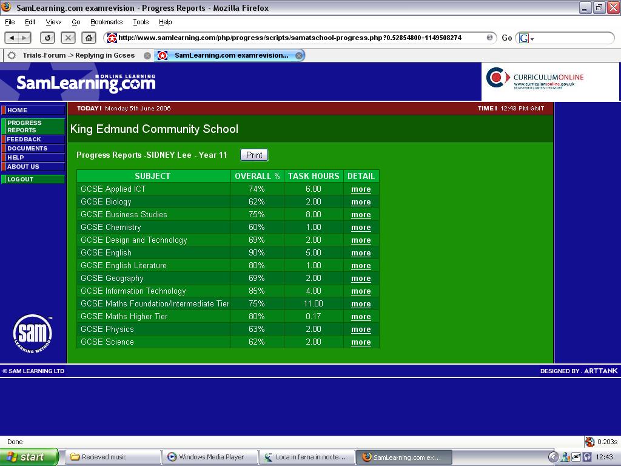Open more details for GCSE Physics
The width and height of the screenshot is (621, 466).
361,329
